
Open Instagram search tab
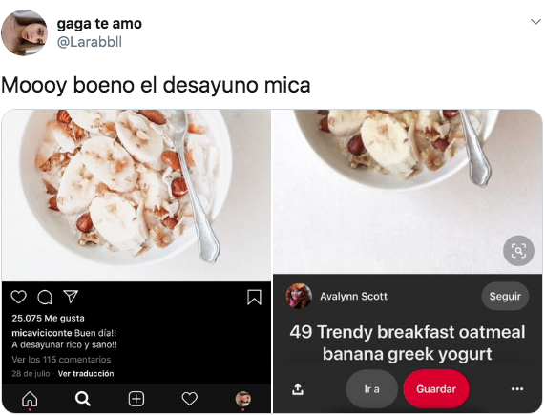pyautogui.click(x=83, y=399)
